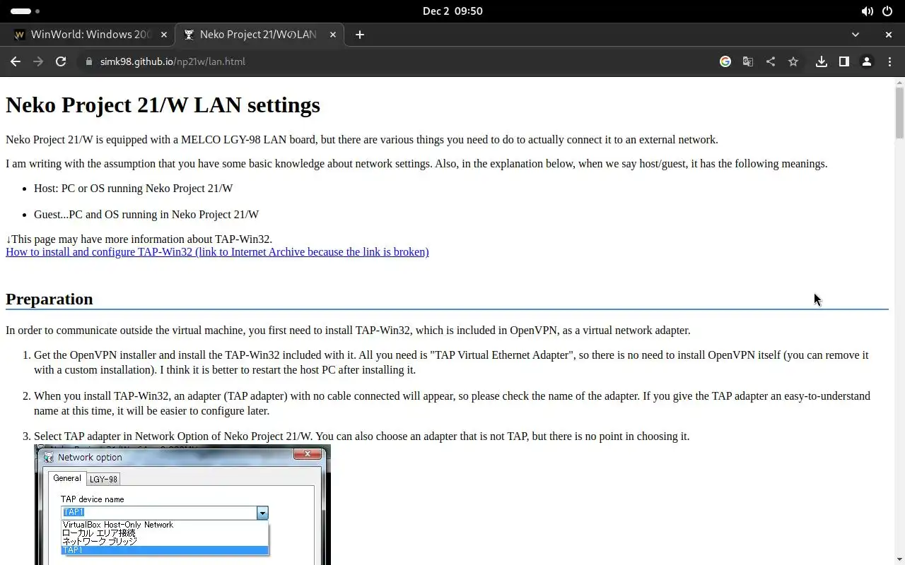Click the page vertical scrollbar thumb
905x565 pixels.
click(899, 112)
